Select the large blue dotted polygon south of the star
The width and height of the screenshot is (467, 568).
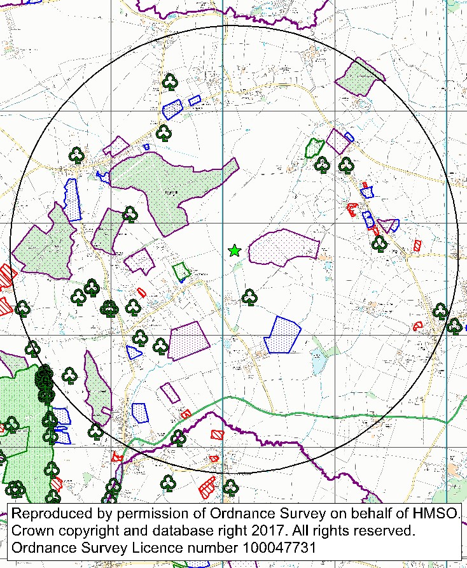click(x=282, y=334)
